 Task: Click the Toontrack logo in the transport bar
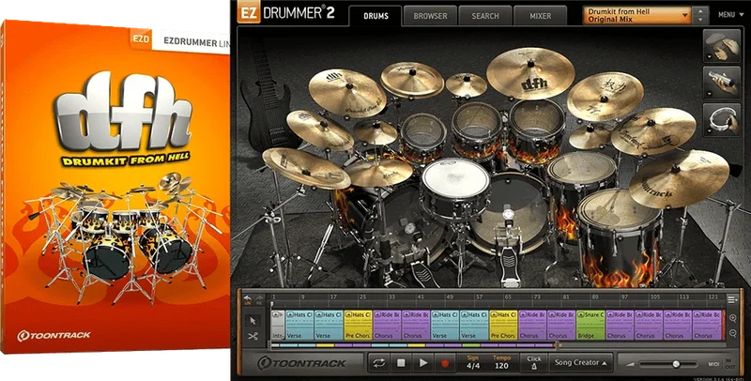point(301,363)
